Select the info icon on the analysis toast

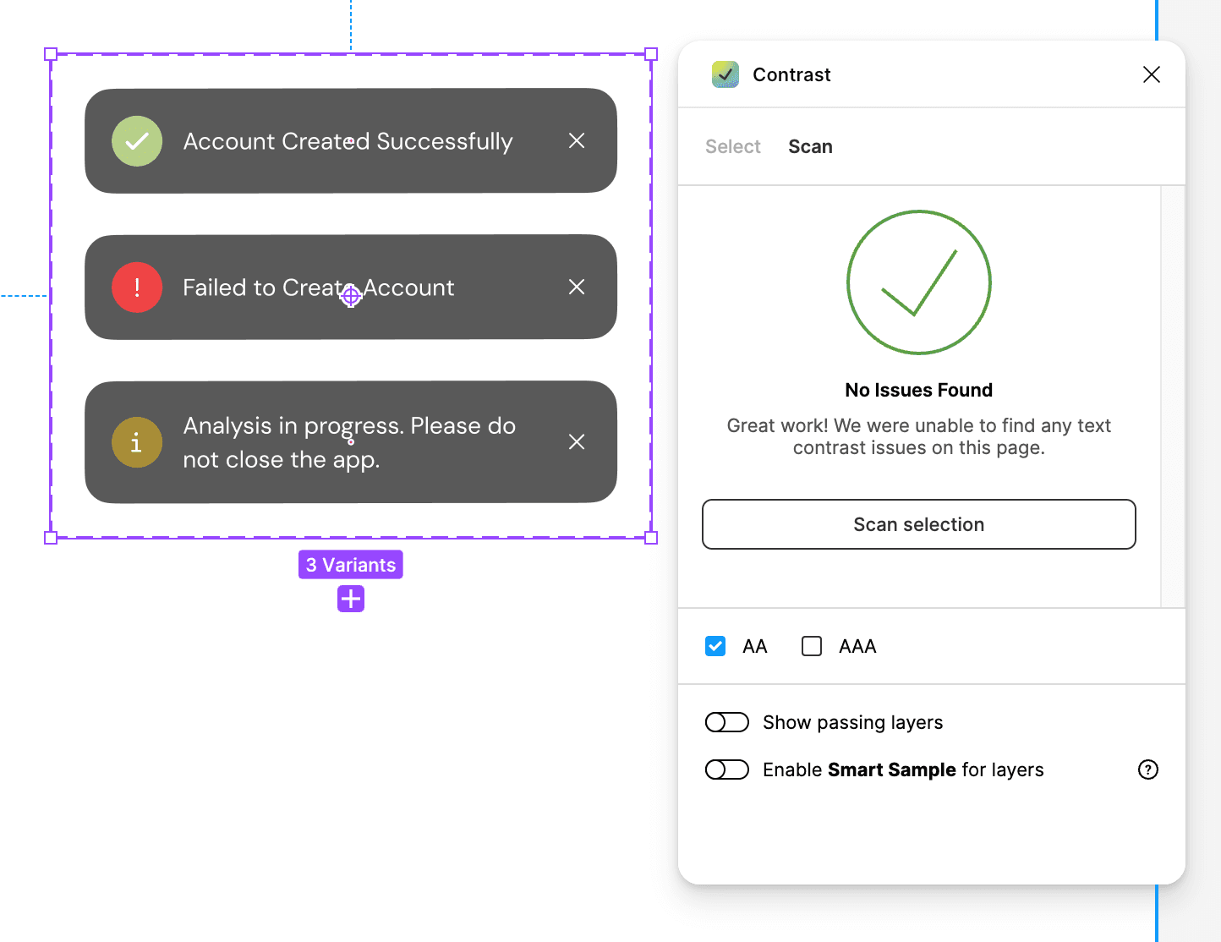(137, 442)
